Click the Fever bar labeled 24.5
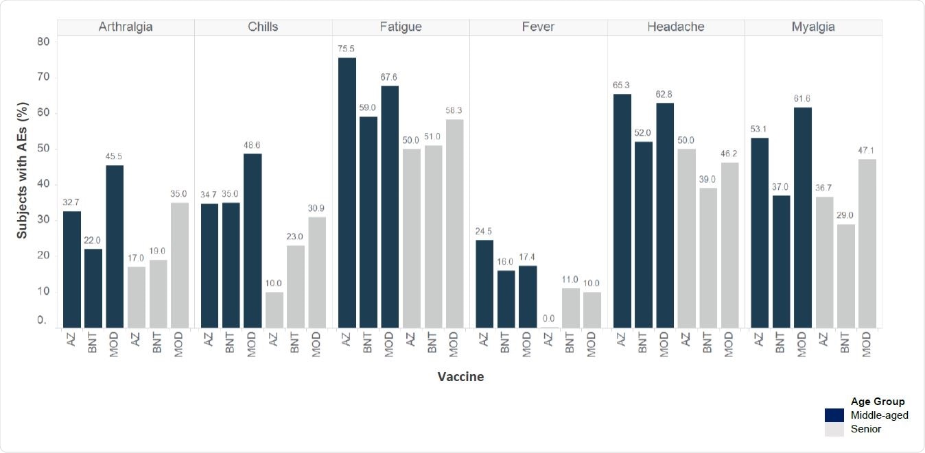The image size is (925, 453). (484, 284)
